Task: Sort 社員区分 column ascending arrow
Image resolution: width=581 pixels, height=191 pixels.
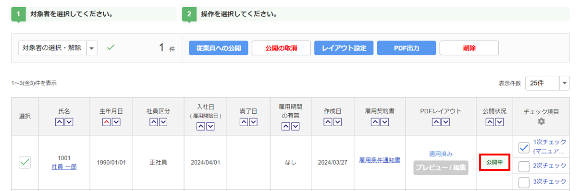Action: point(154,122)
